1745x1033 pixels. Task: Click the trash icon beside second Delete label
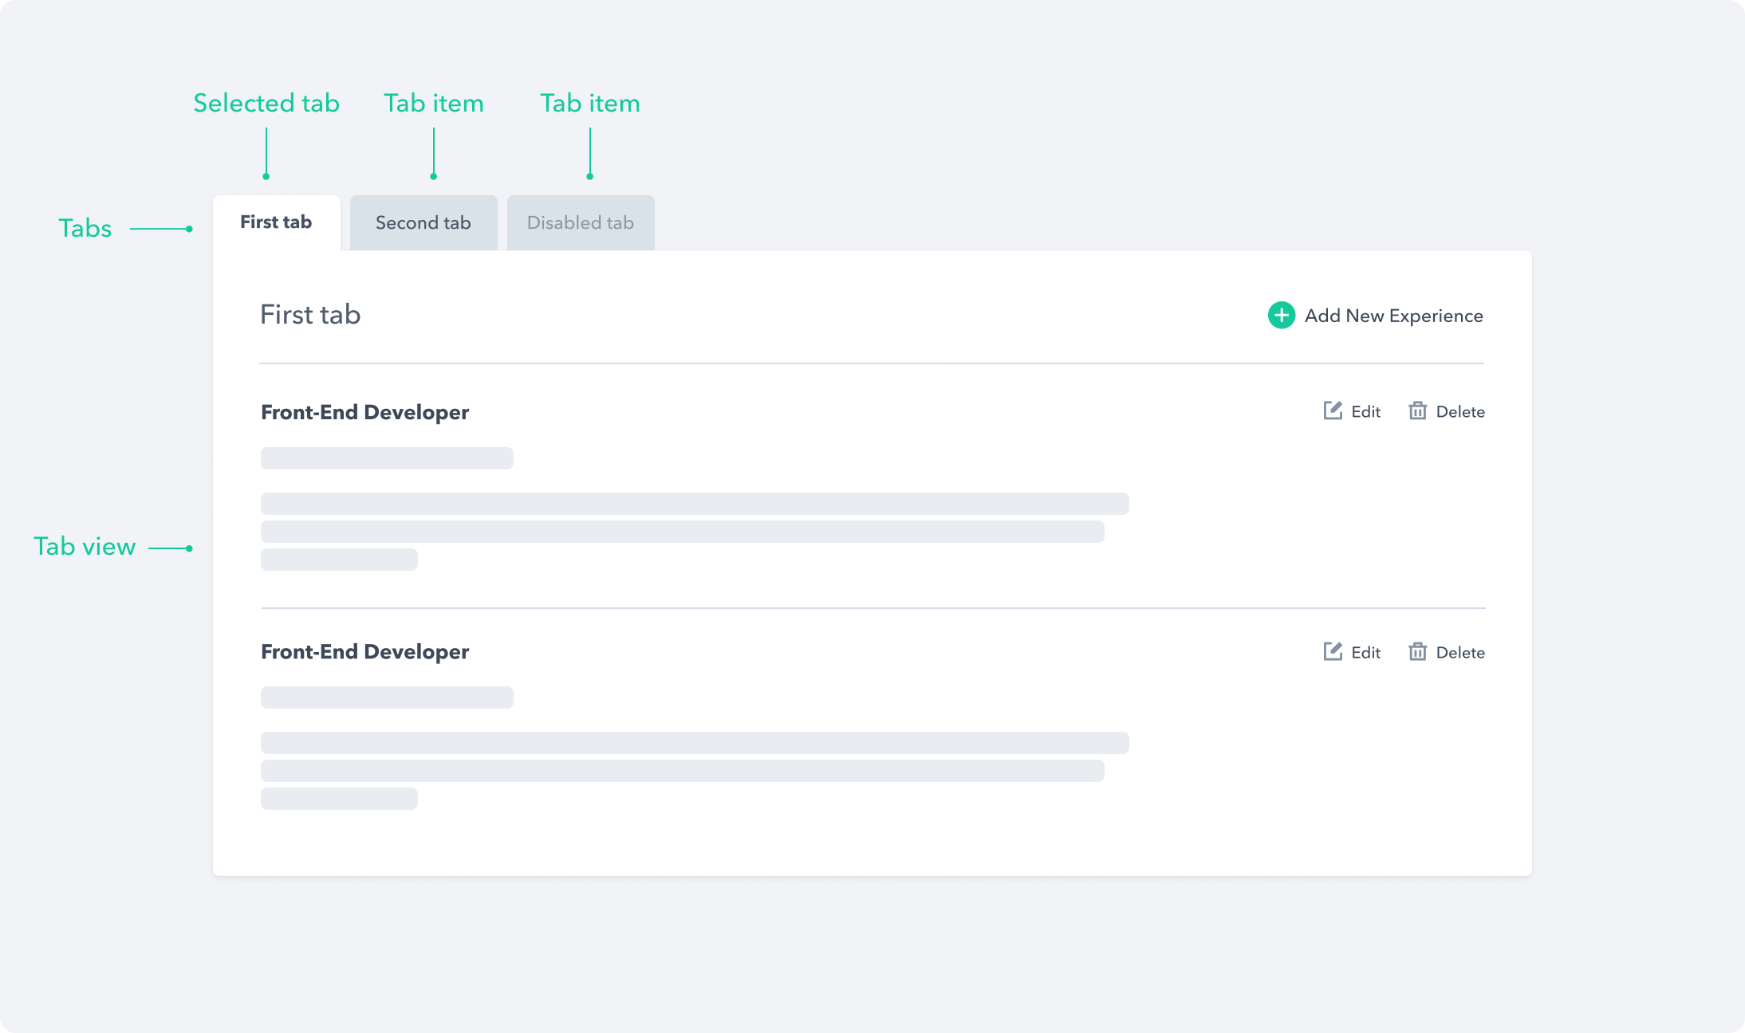[x=1418, y=652]
